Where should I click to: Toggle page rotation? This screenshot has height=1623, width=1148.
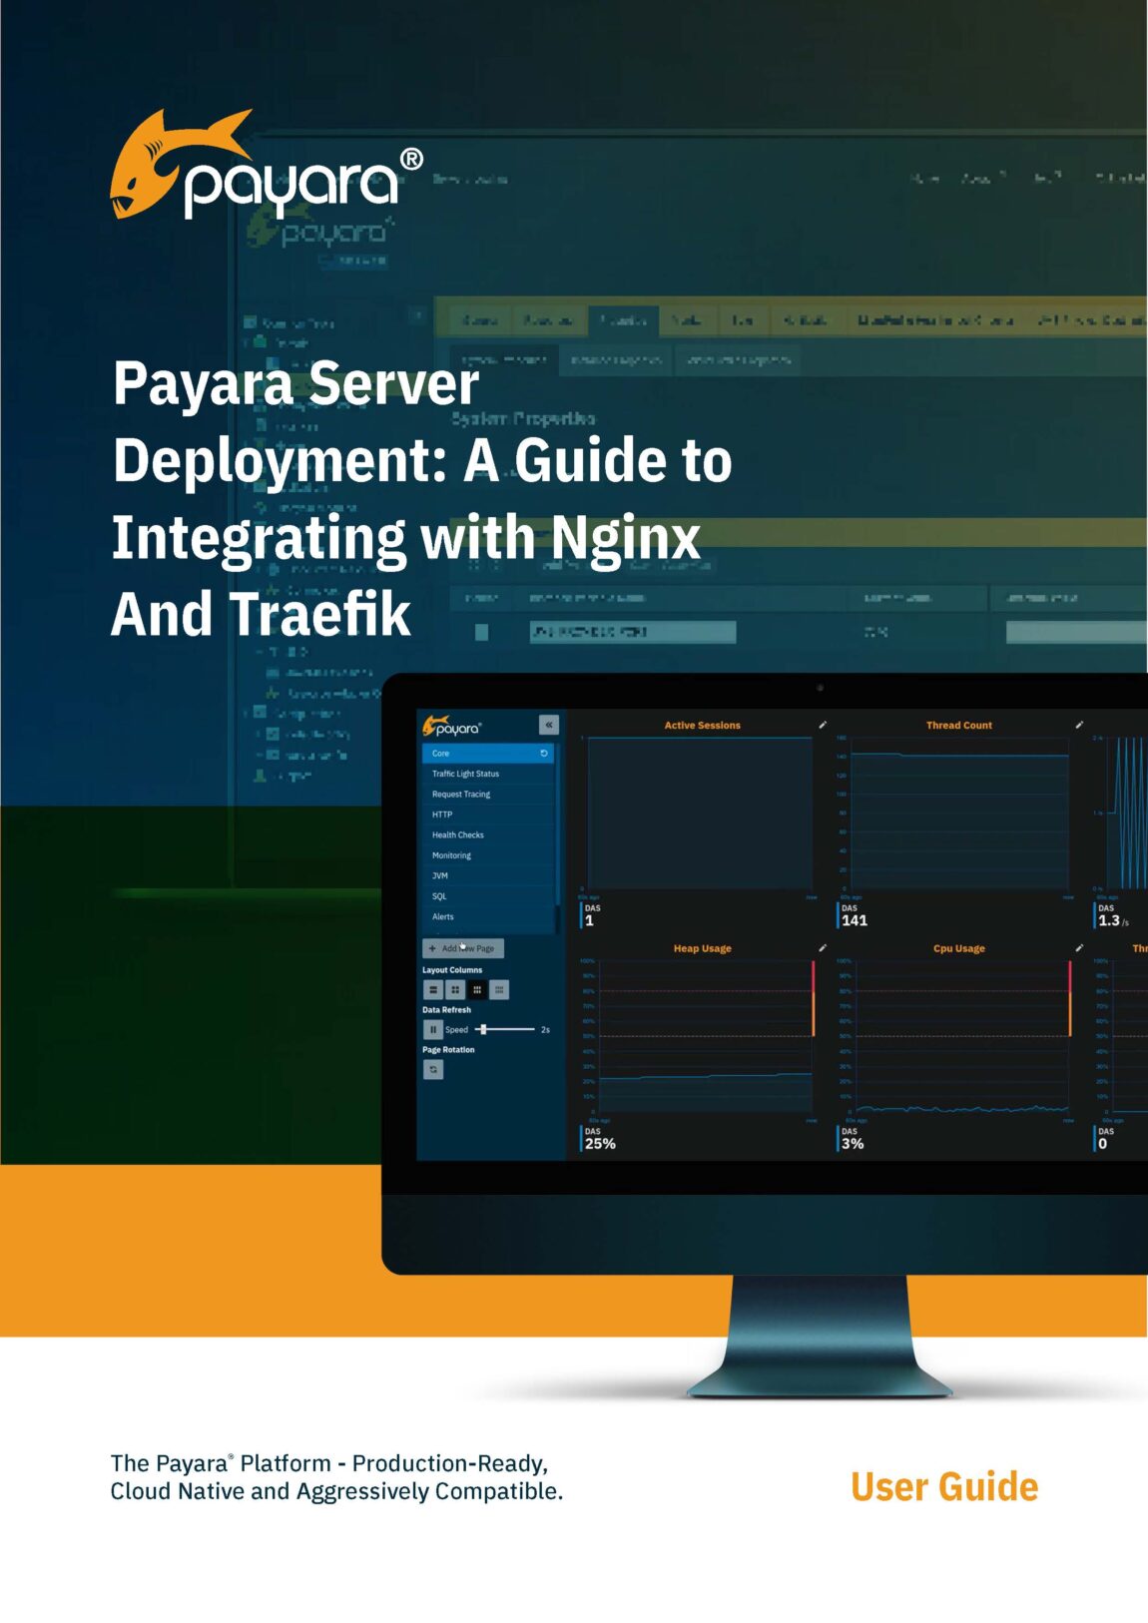pyautogui.click(x=433, y=1069)
